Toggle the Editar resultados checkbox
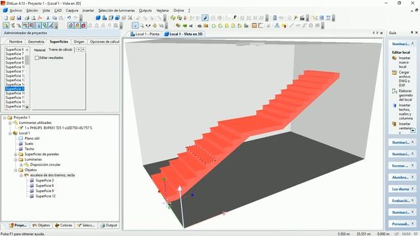 pos(37,58)
